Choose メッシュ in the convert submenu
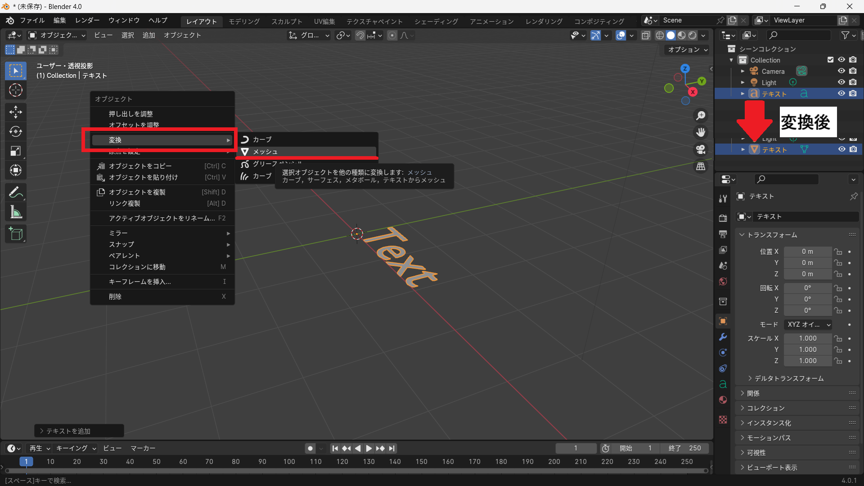This screenshot has width=864, height=486. pyautogui.click(x=265, y=152)
